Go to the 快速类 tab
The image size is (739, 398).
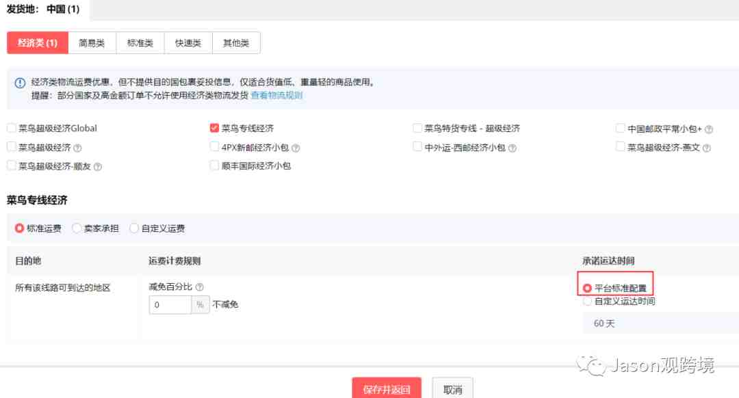coord(188,43)
